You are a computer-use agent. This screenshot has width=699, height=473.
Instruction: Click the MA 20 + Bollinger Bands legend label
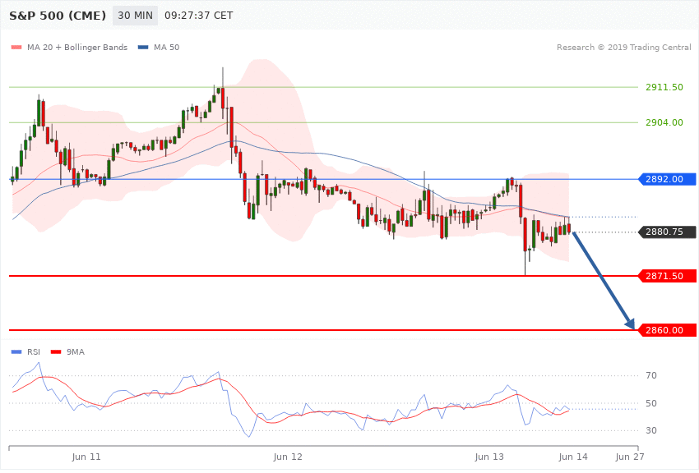(77, 47)
